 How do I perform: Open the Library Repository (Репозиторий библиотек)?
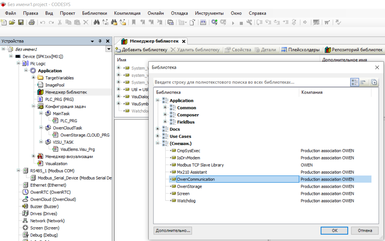(x=354, y=50)
